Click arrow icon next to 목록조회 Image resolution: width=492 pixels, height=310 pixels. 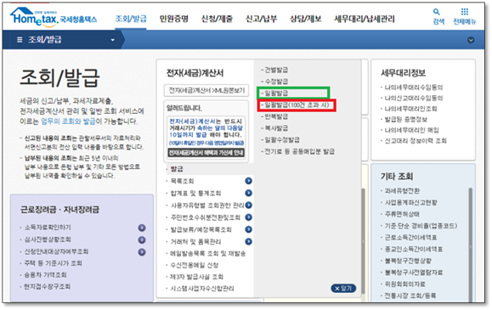pyautogui.click(x=248, y=181)
